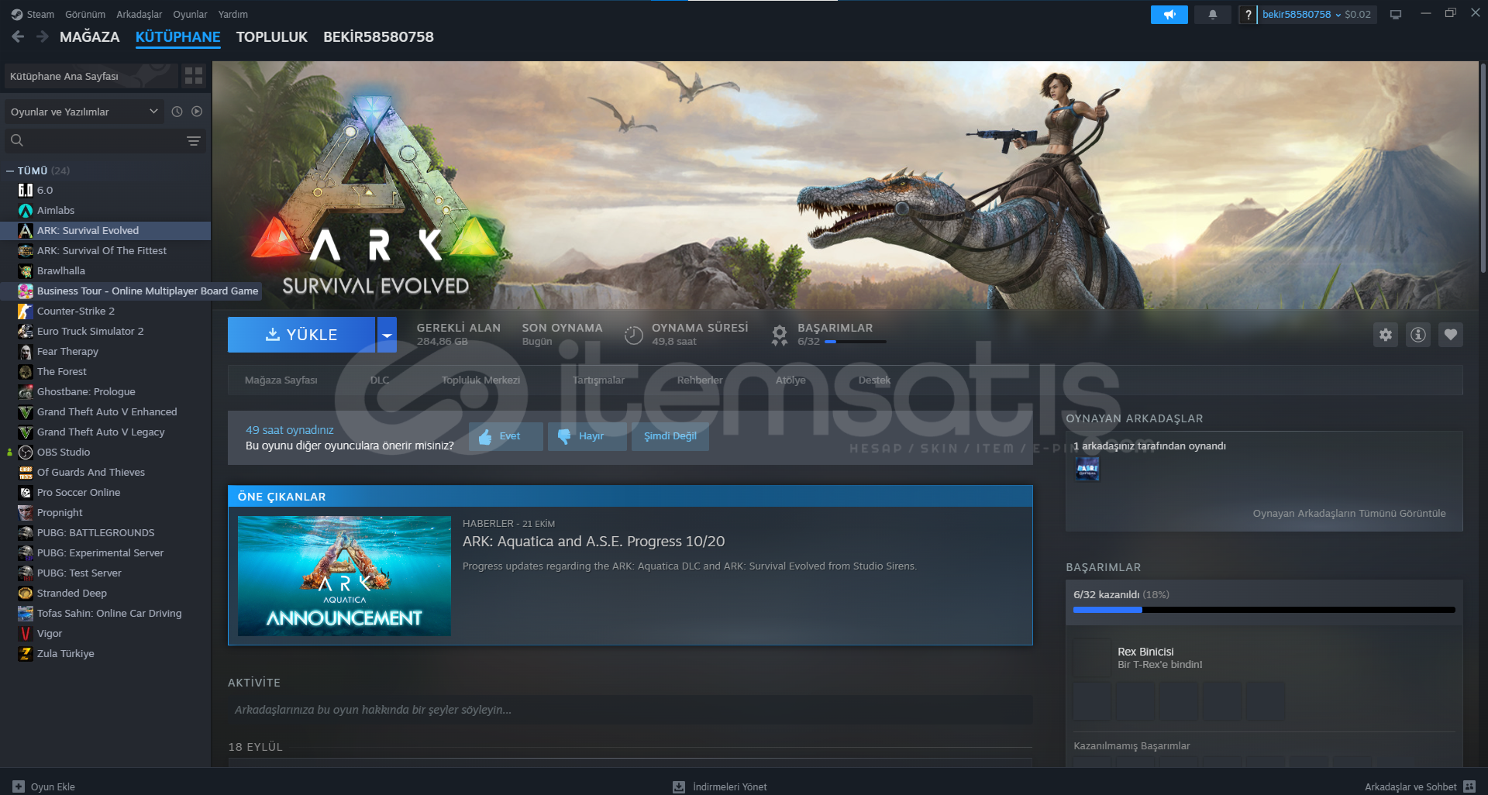Collapse the TÜMÜ (24) section
This screenshot has width=1488, height=795.
point(9,170)
